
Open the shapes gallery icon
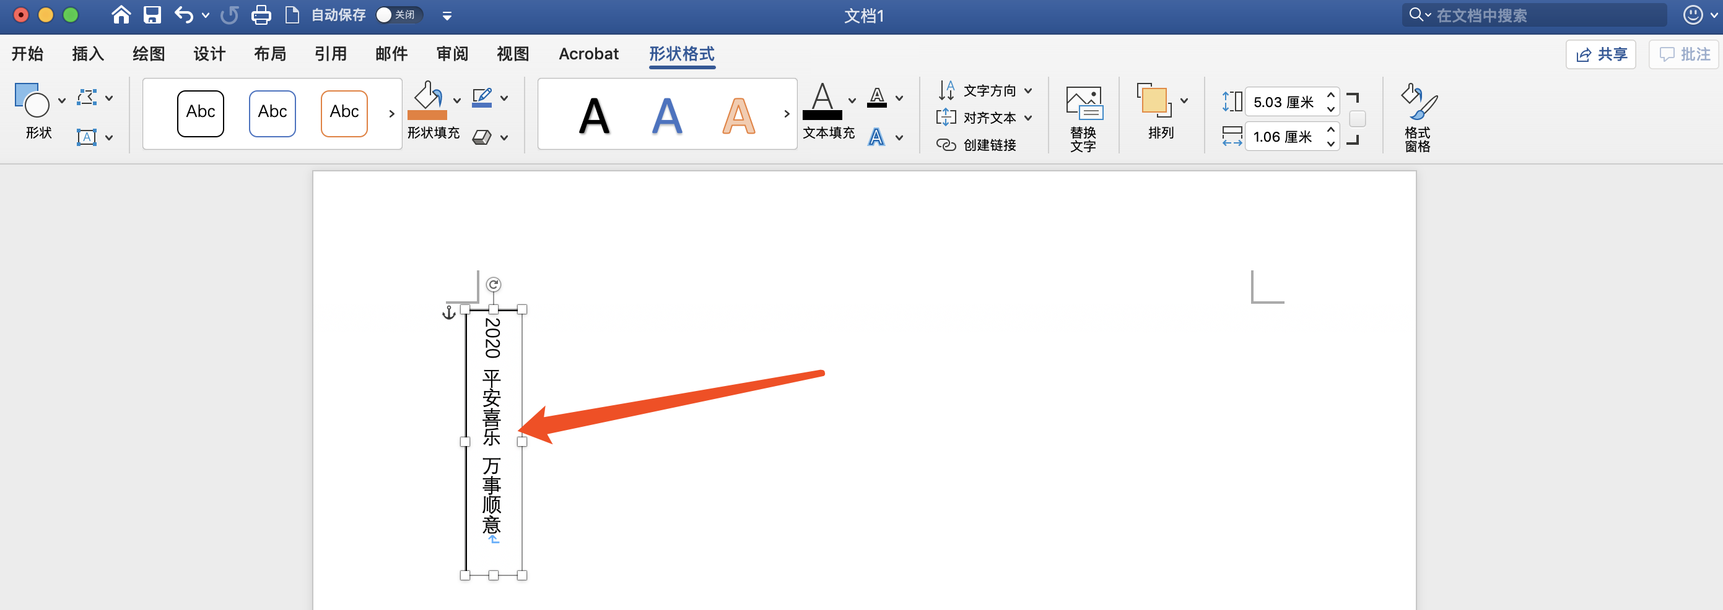coord(32,100)
